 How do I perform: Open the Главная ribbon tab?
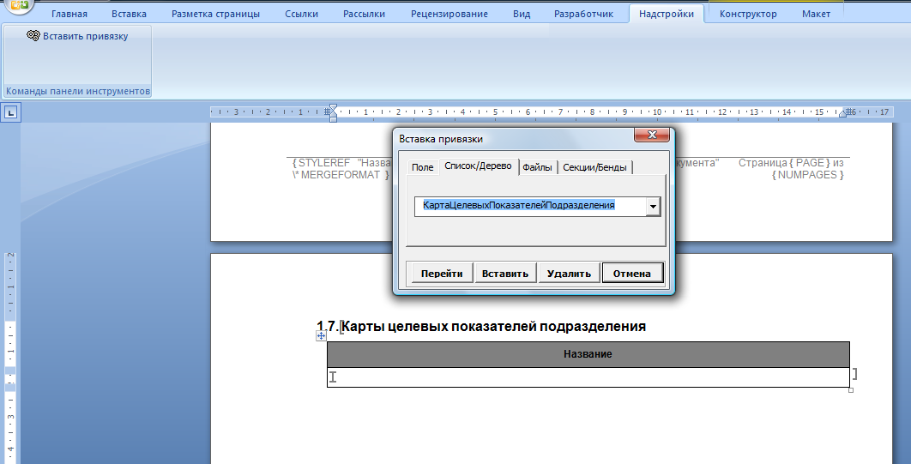[69, 14]
